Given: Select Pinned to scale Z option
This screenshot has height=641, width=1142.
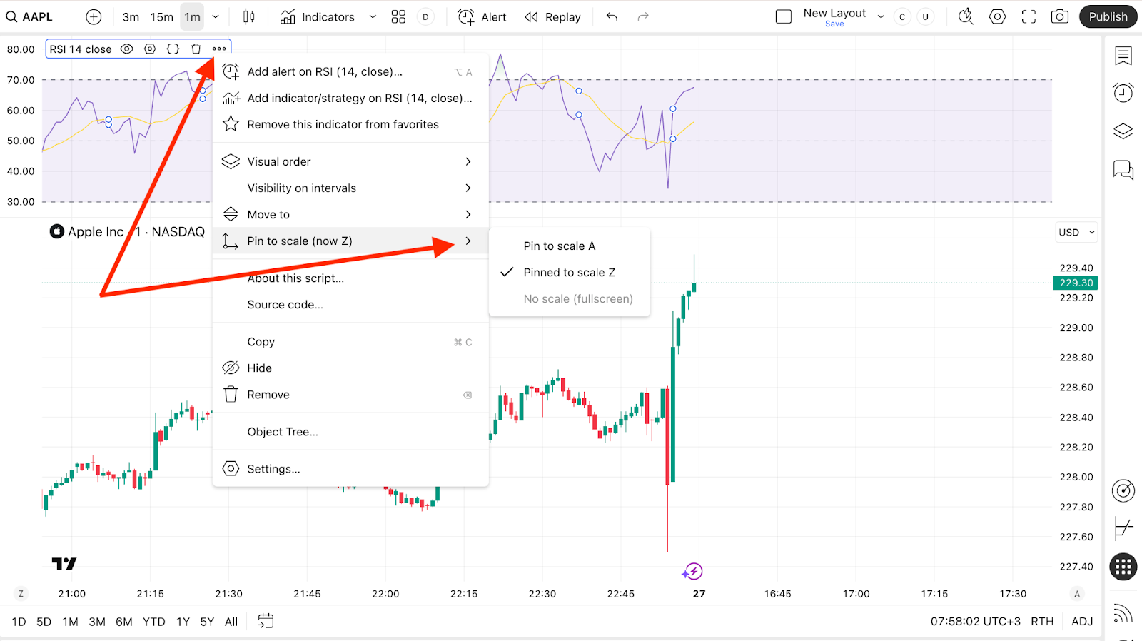Looking at the screenshot, I should tap(569, 273).
